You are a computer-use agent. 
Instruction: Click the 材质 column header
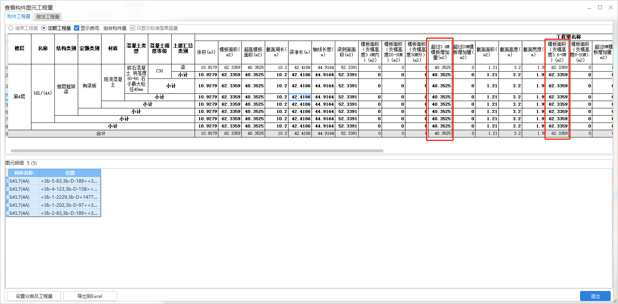point(113,49)
